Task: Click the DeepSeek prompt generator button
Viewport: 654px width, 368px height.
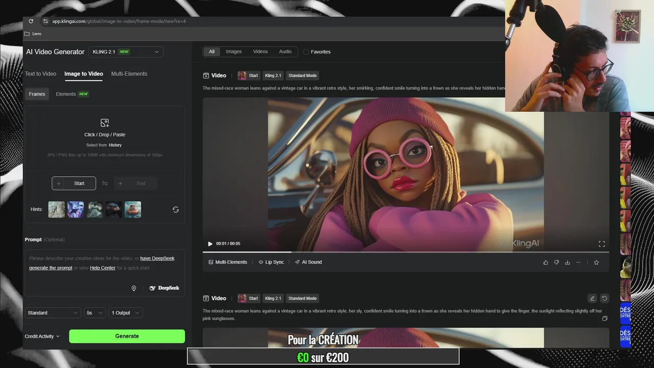Action: coord(164,288)
